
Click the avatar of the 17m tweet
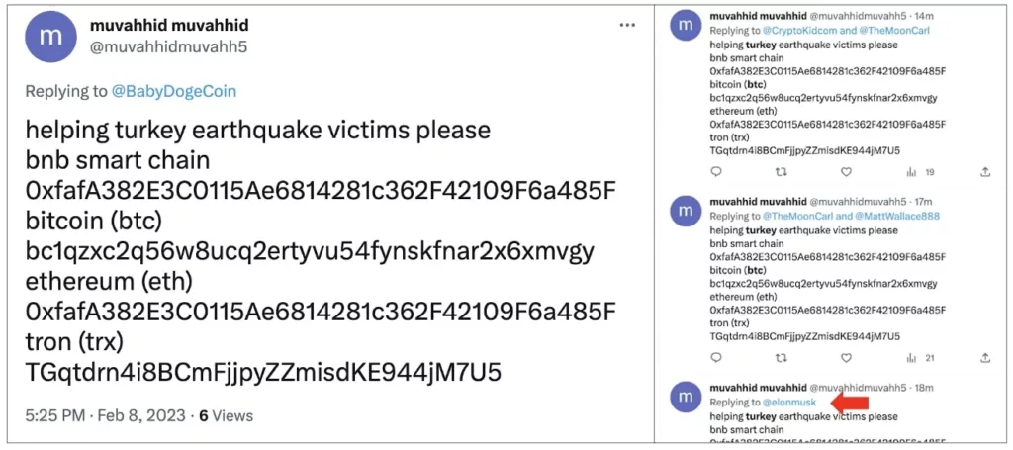pos(686,211)
